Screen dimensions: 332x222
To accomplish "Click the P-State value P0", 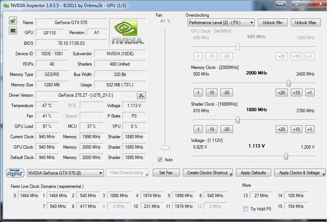I will pos(134,116).
